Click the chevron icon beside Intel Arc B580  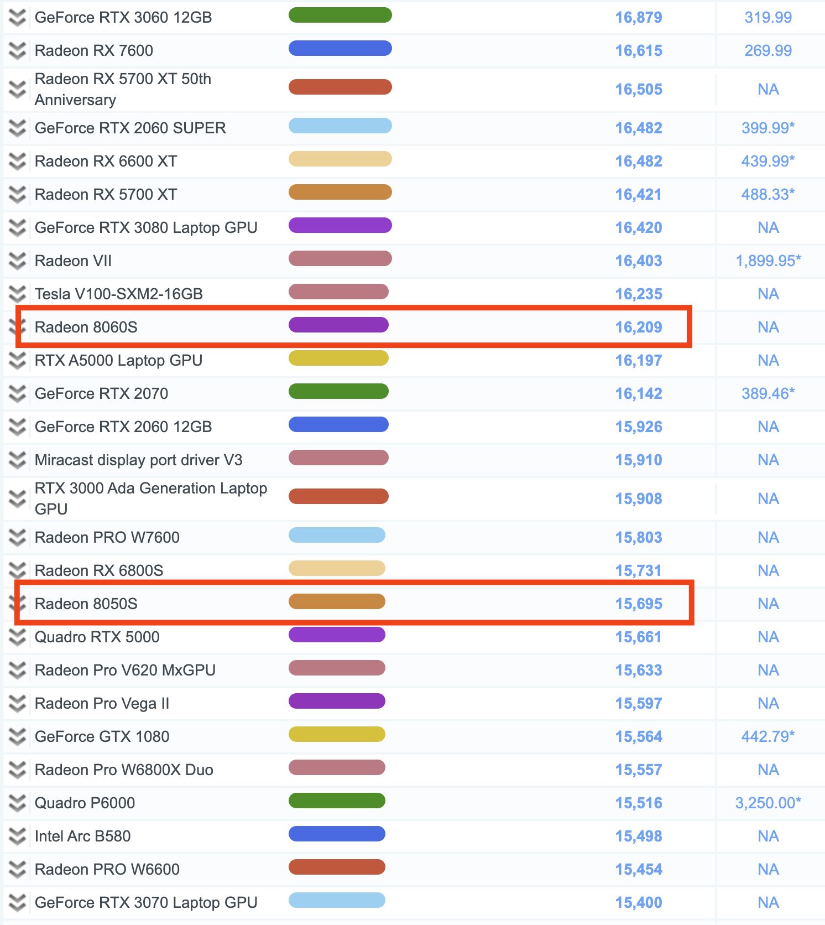tap(17, 836)
